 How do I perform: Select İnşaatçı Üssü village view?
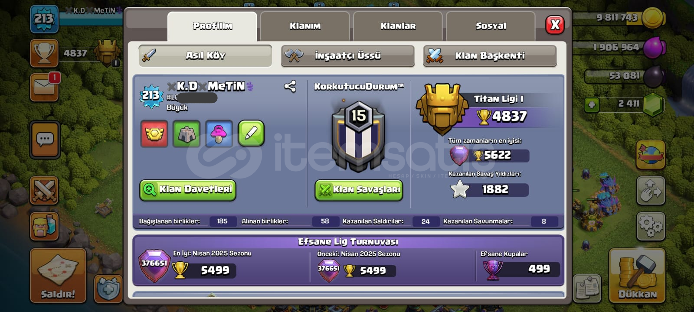[347, 56]
